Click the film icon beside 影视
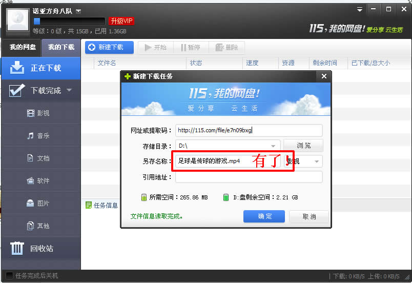 pyautogui.click(x=30, y=113)
